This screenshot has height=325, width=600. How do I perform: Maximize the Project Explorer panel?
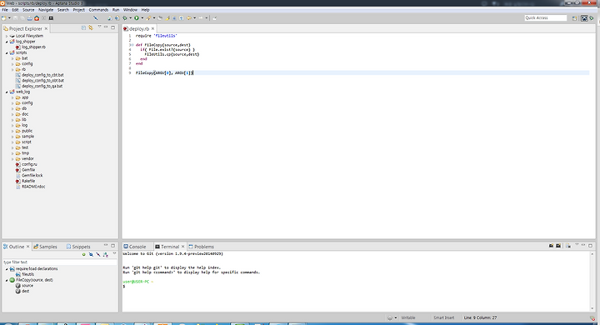pos(112,27)
